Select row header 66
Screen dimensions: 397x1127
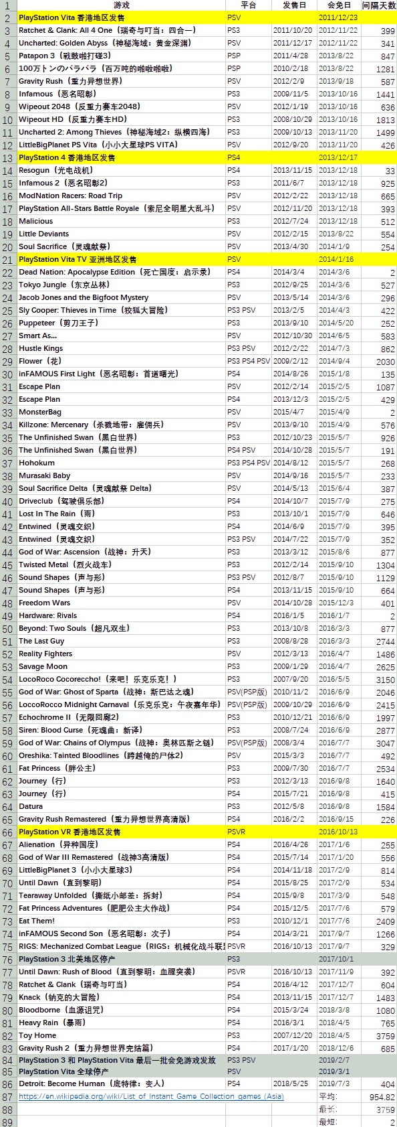(x=8, y=832)
